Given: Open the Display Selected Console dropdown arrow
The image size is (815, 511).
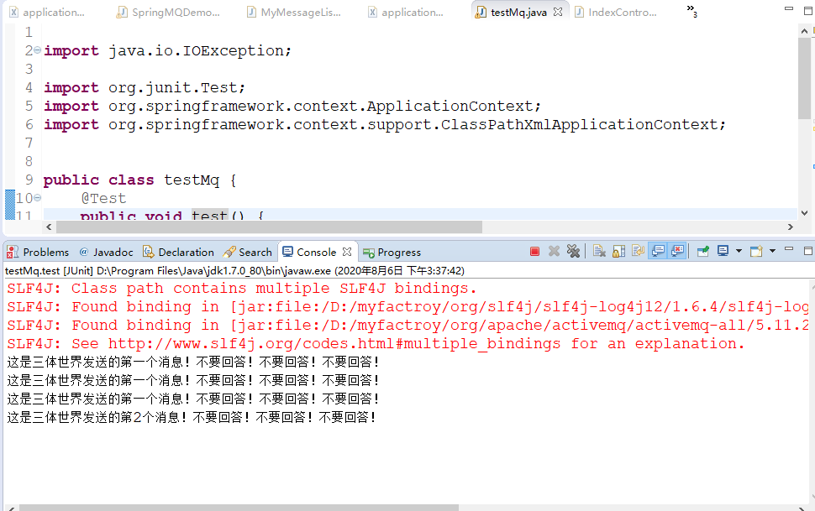Looking at the screenshot, I should 738,251.
